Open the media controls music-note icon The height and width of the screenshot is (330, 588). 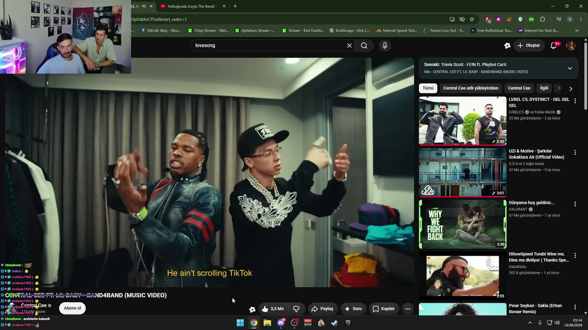559,19
